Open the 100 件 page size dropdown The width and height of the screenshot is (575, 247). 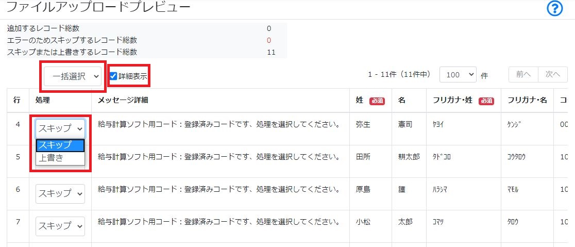point(458,75)
